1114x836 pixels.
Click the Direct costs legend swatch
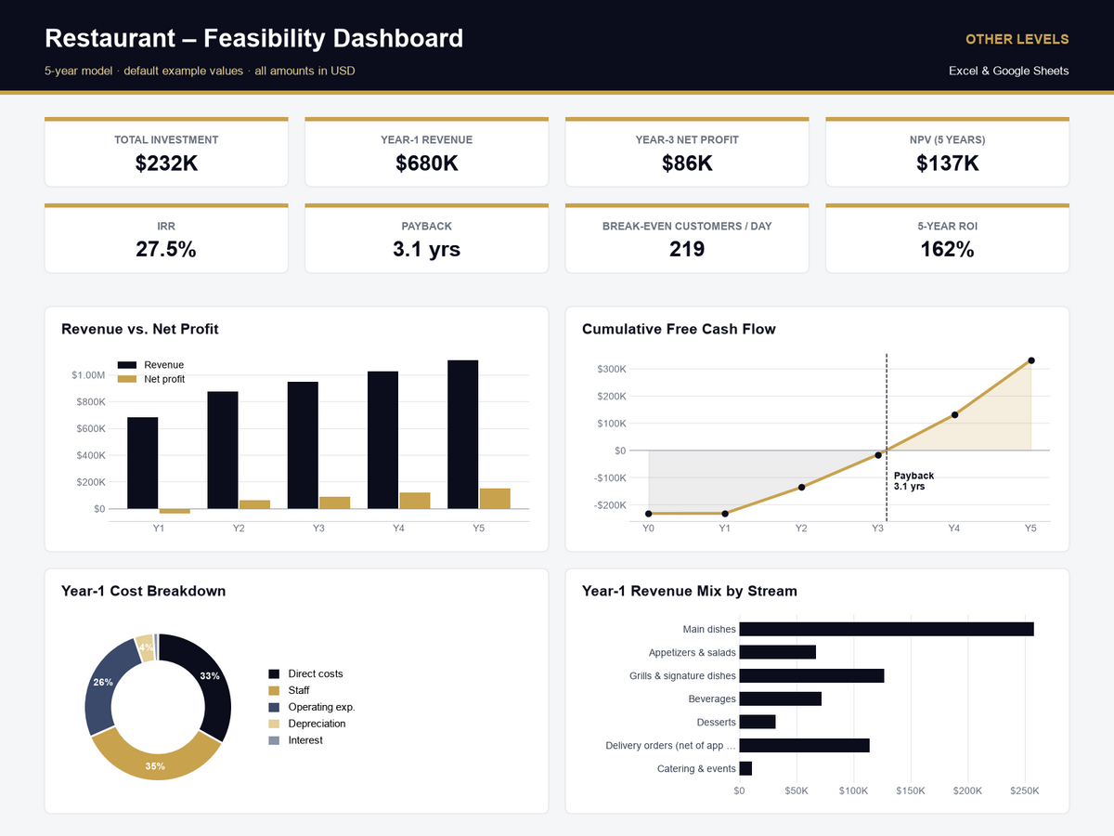[x=274, y=673]
